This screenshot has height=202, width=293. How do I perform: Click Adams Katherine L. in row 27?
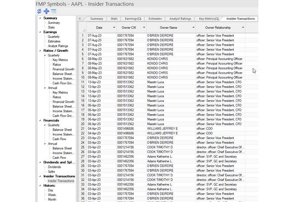tap(160, 156)
